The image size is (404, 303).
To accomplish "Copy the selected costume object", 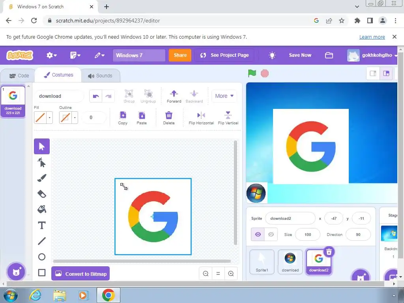I will 123,118.
